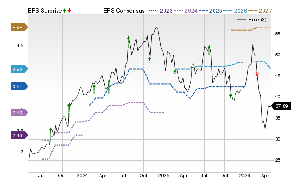This screenshot has width=299, height=178.
Task: Click the 4.94 EPS value tag
Action: [x=19, y=27]
